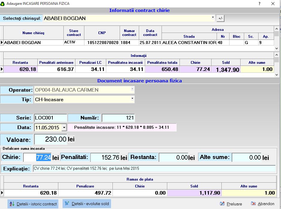Image resolution: width=281 pixels, height=209 pixels.
Task: Click the +/- button beside tenant selector
Action: pos(221,18)
